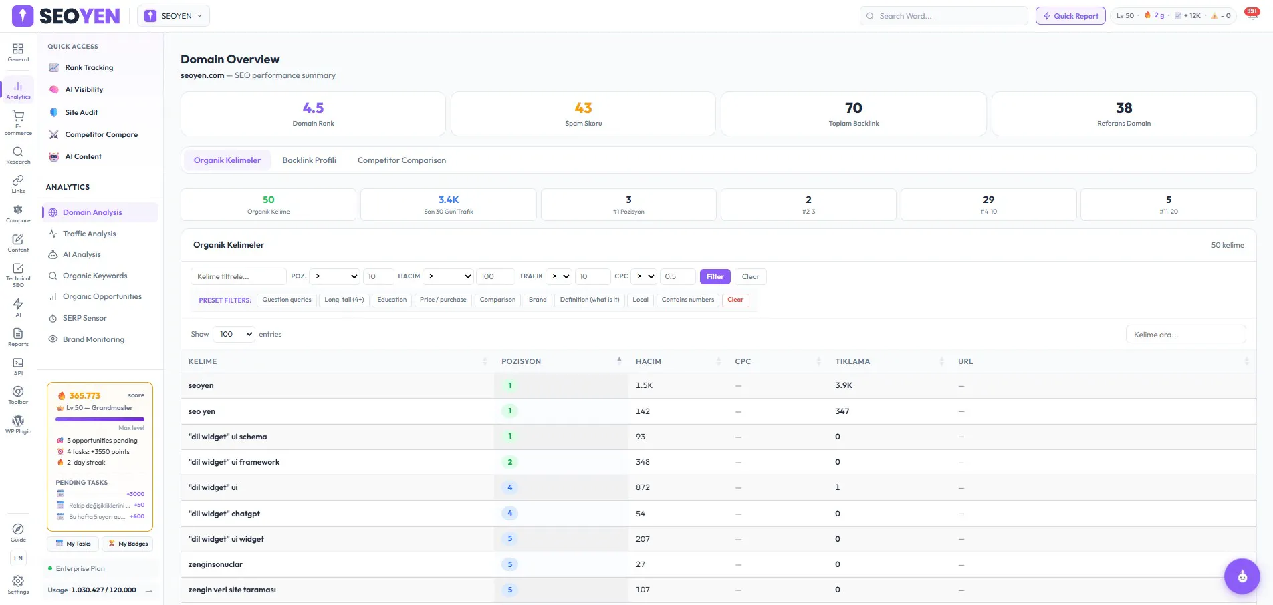Screen dimensions: 1273x605
Task: Focus the Kelime ara search box
Action: pyautogui.click(x=1185, y=335)
